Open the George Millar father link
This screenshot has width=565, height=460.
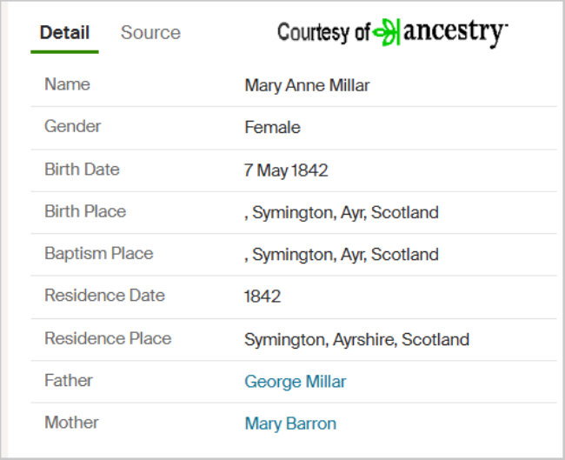point(296,382)
